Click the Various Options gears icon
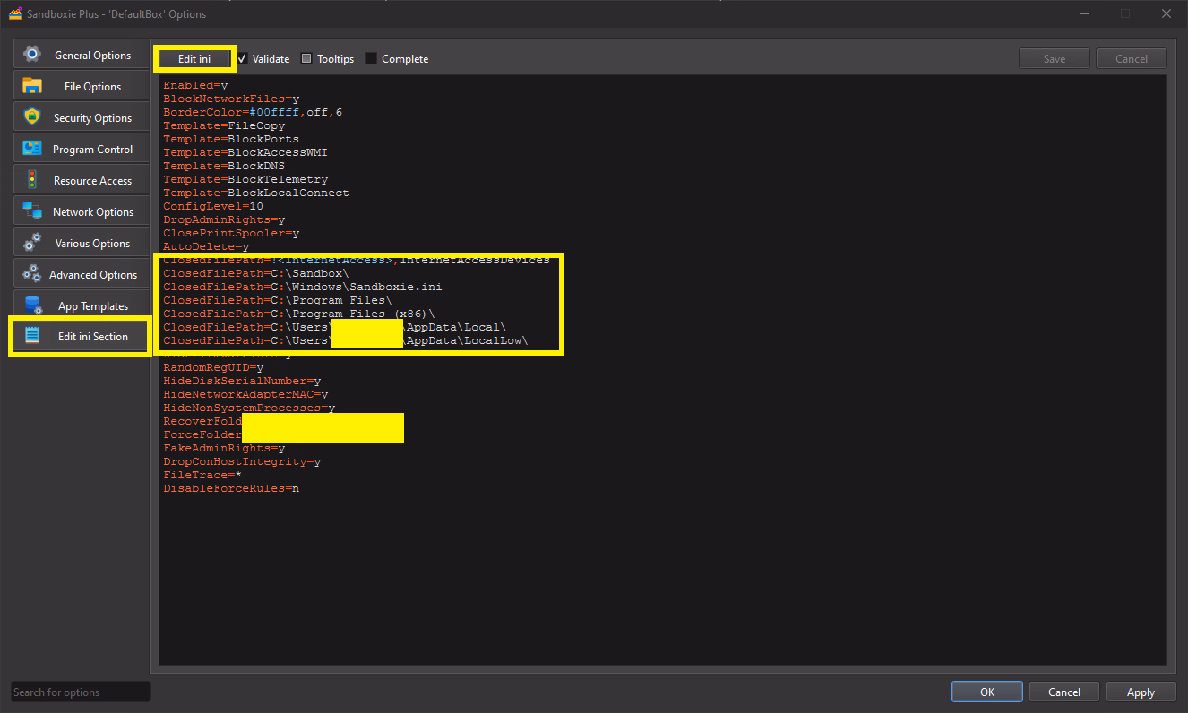The width and height of the screenshot is (1188, 713). [32, 243]
